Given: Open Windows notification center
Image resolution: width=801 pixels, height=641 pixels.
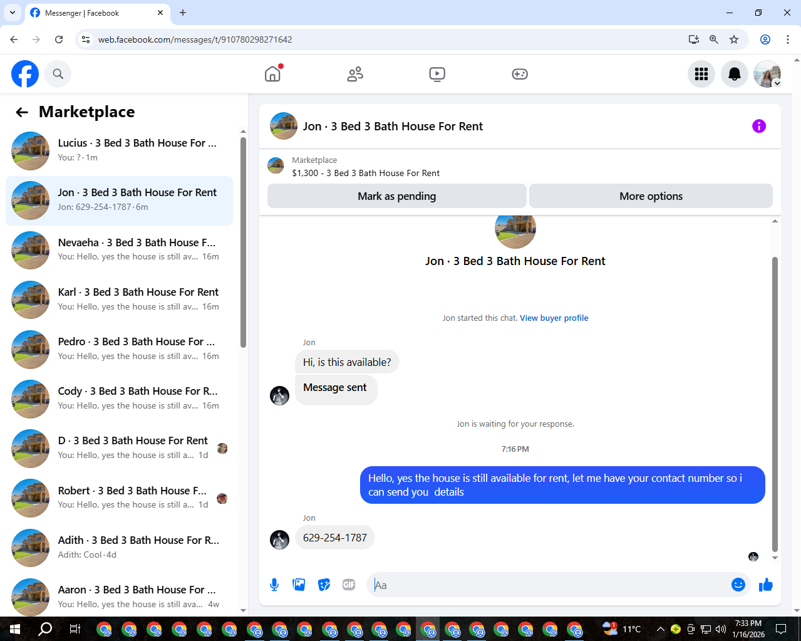Looking at the screenshot, I should 781,628.
